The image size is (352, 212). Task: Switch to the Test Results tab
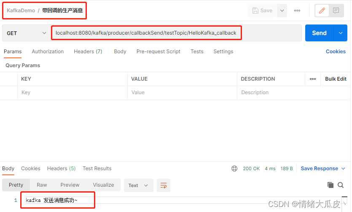point(97,169)
